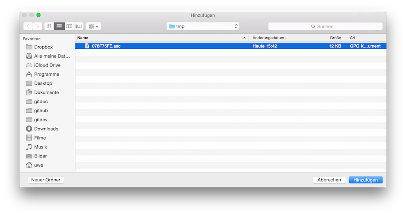Sort by Größe column header

(329, 38)
